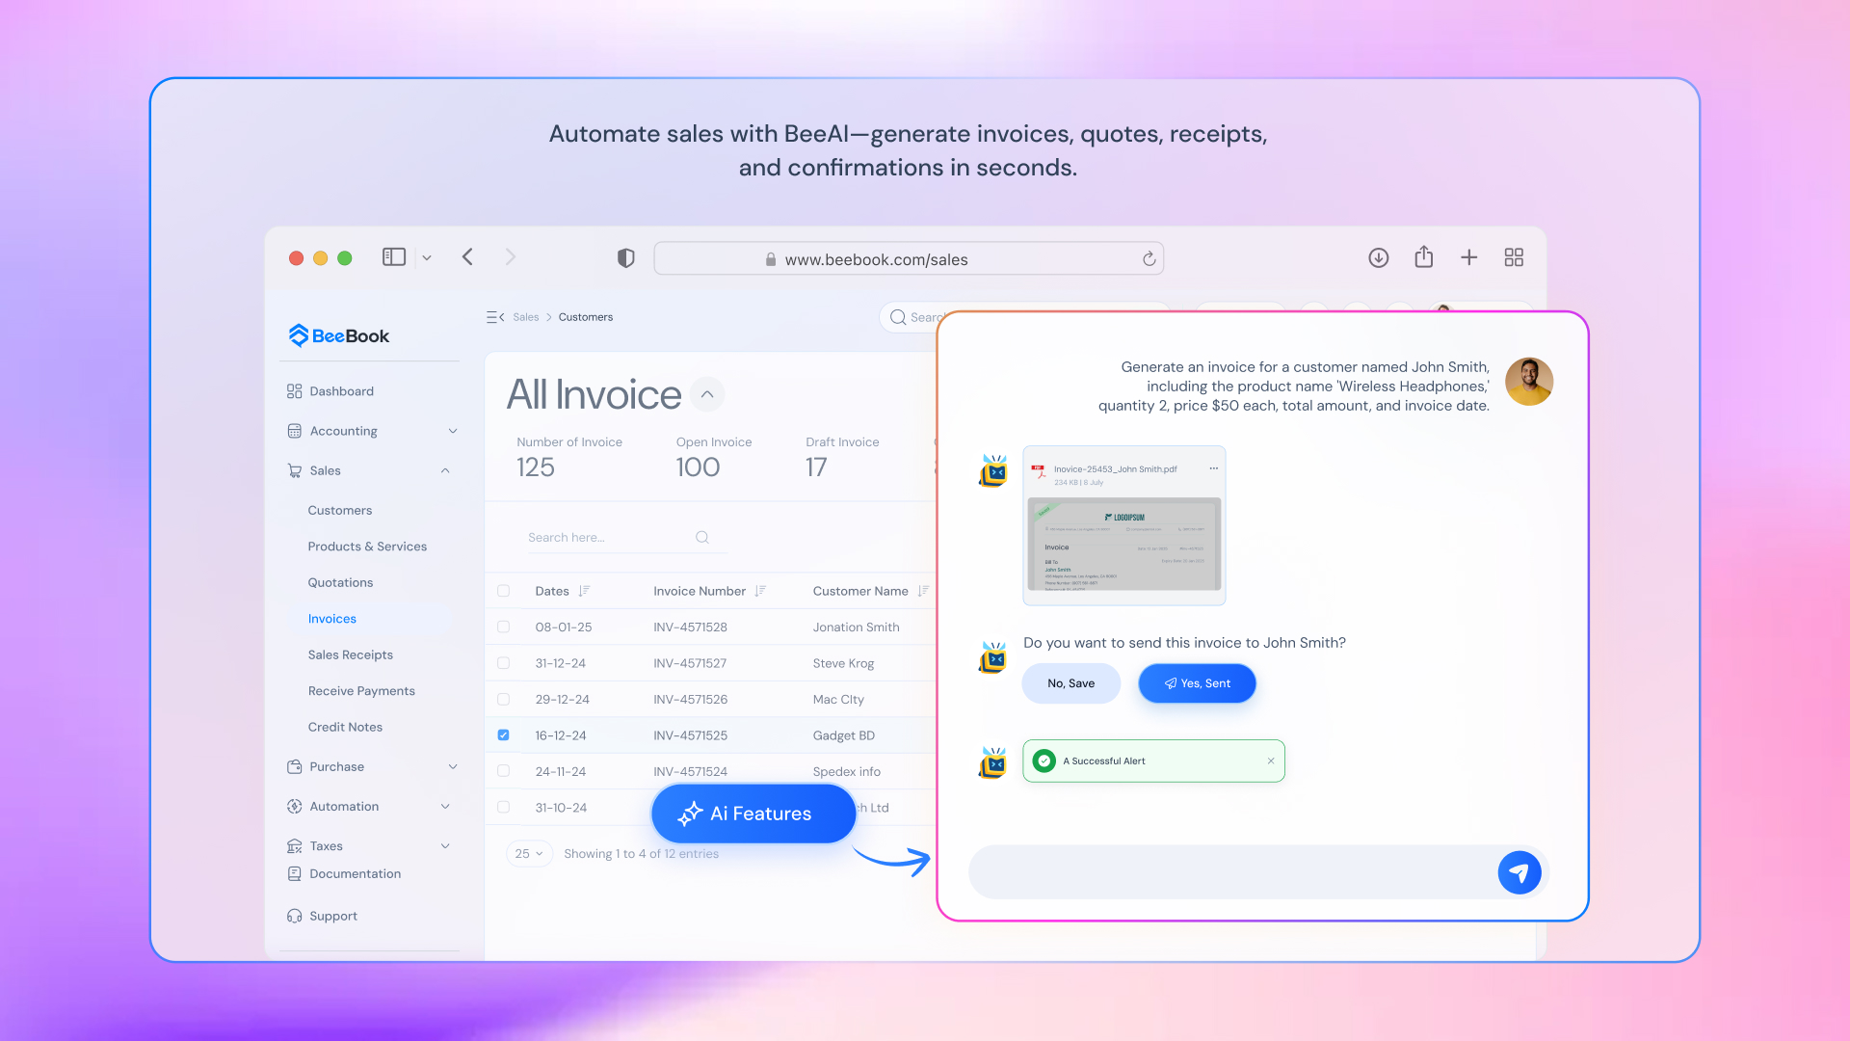Click the privacy shield icon
Viewport: 1850px width, 1041px height.
(x=626, y=258)
